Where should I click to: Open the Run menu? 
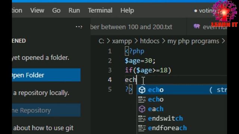pyautogui.click(x=74, y=10)
